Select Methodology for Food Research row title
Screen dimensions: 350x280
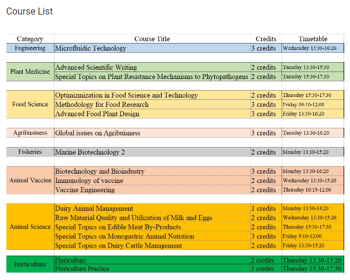[x=102, y=105]
